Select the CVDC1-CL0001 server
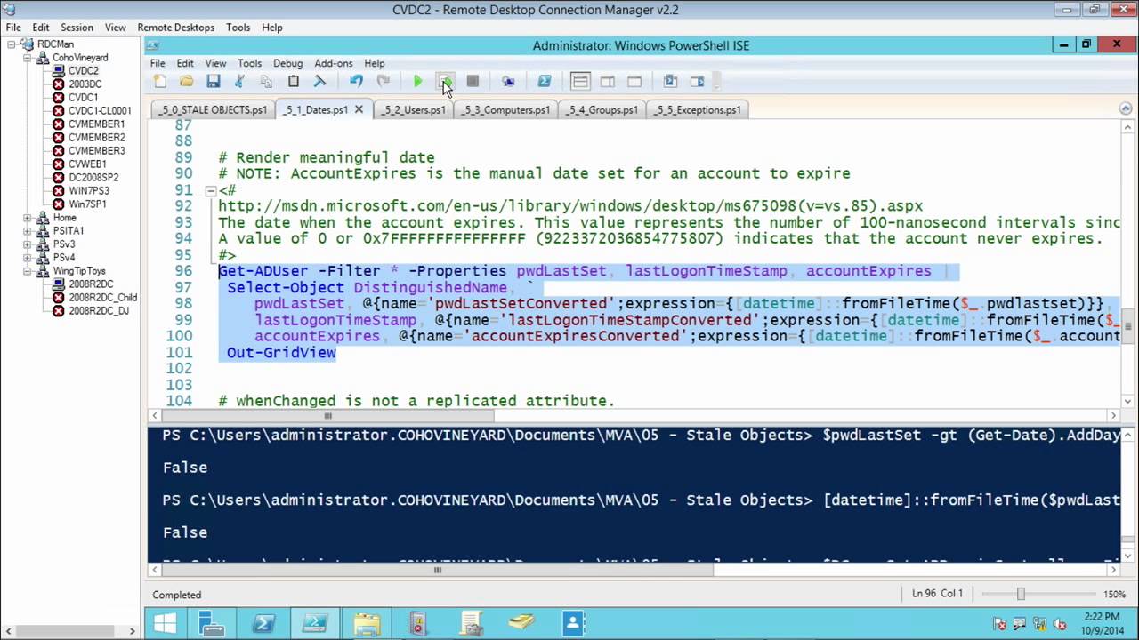The image size is (1139, 640). coord(100,111)
